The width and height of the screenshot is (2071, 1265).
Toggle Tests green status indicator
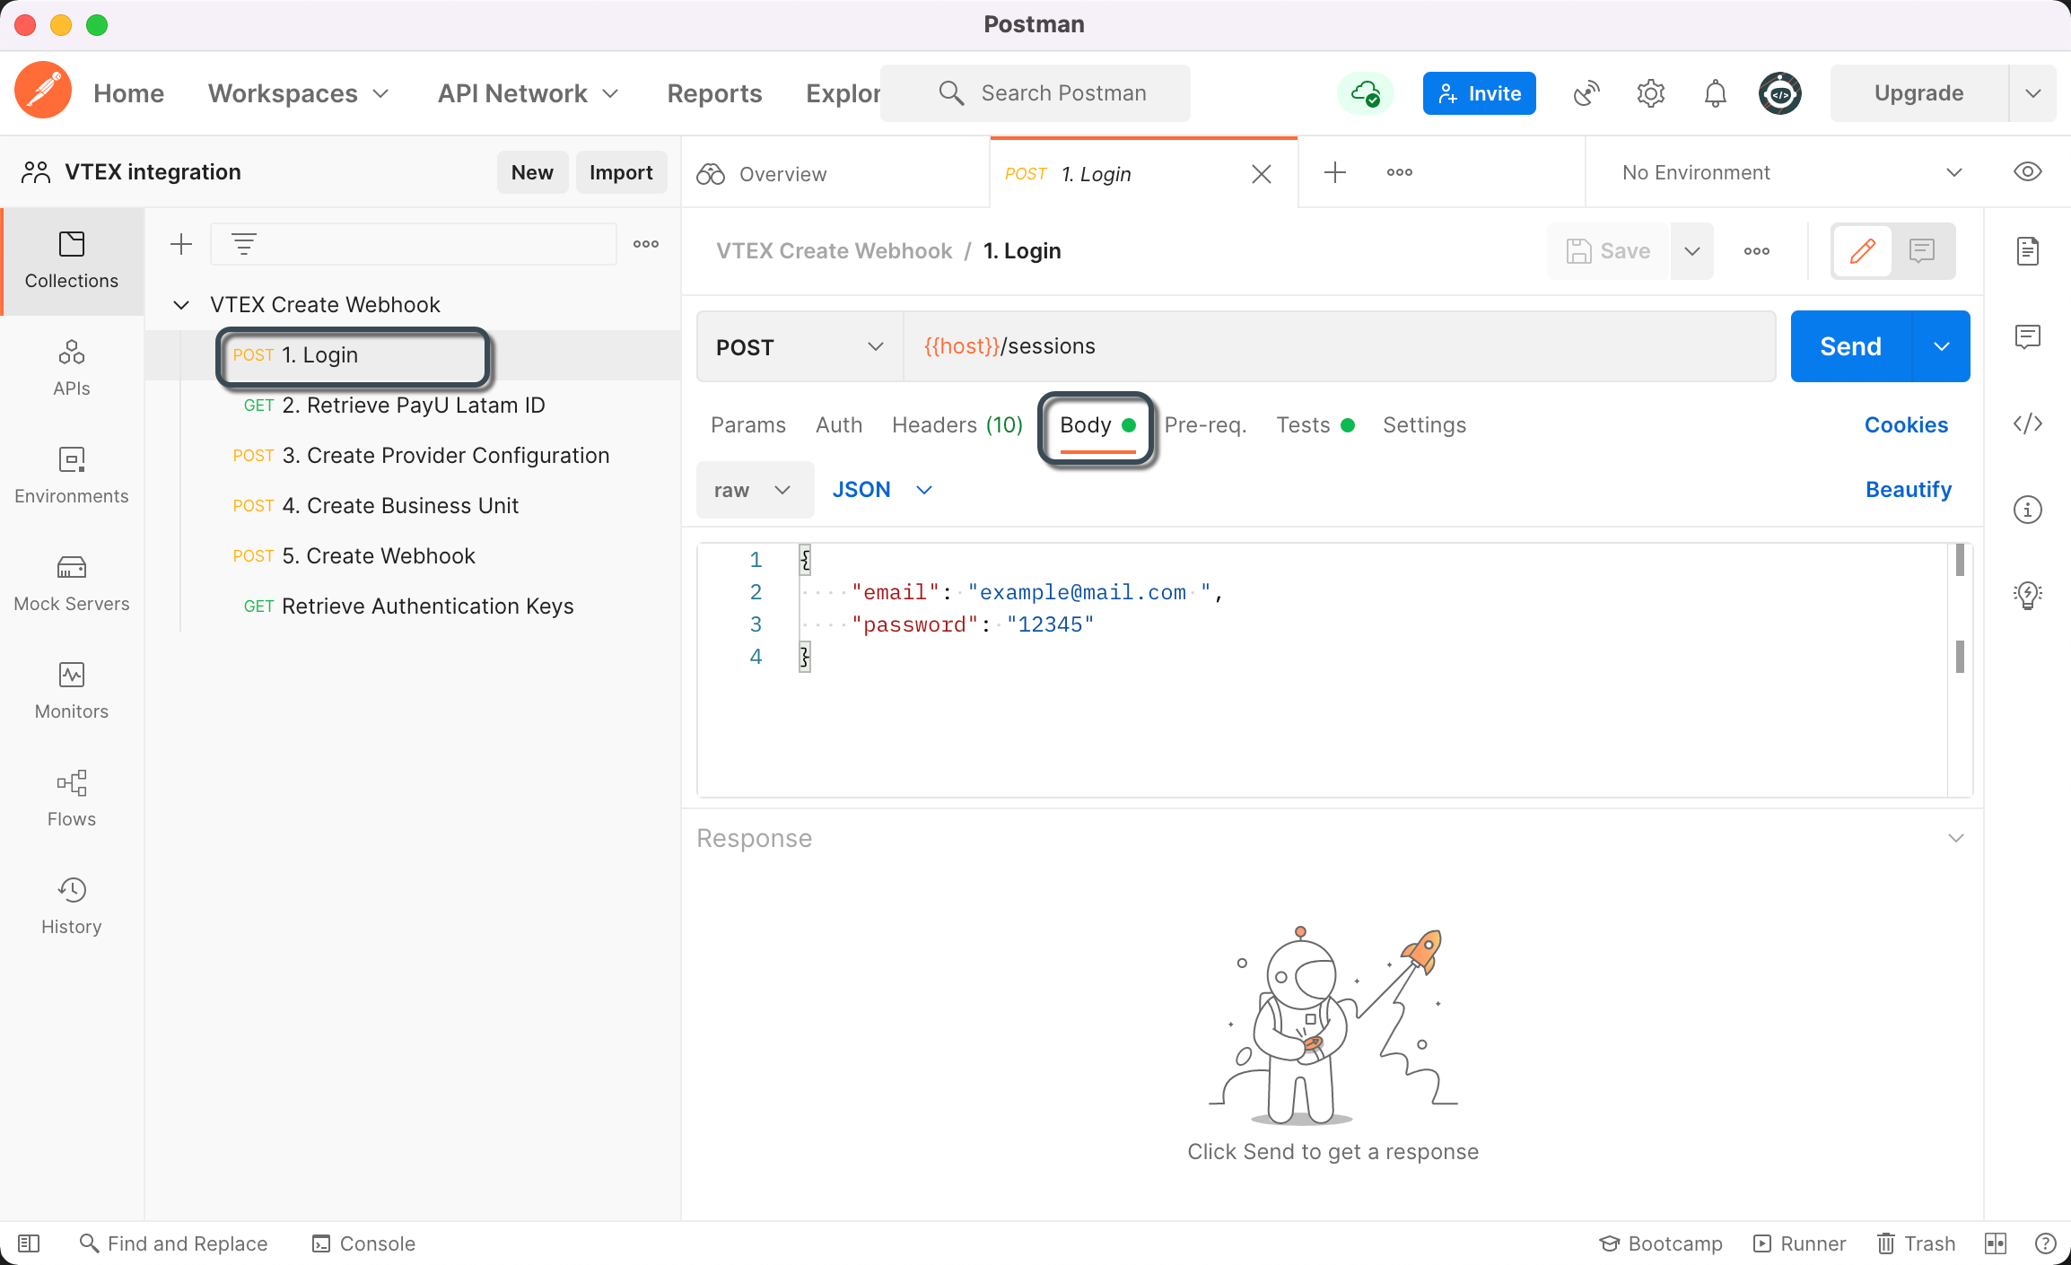click(1346, 426)
